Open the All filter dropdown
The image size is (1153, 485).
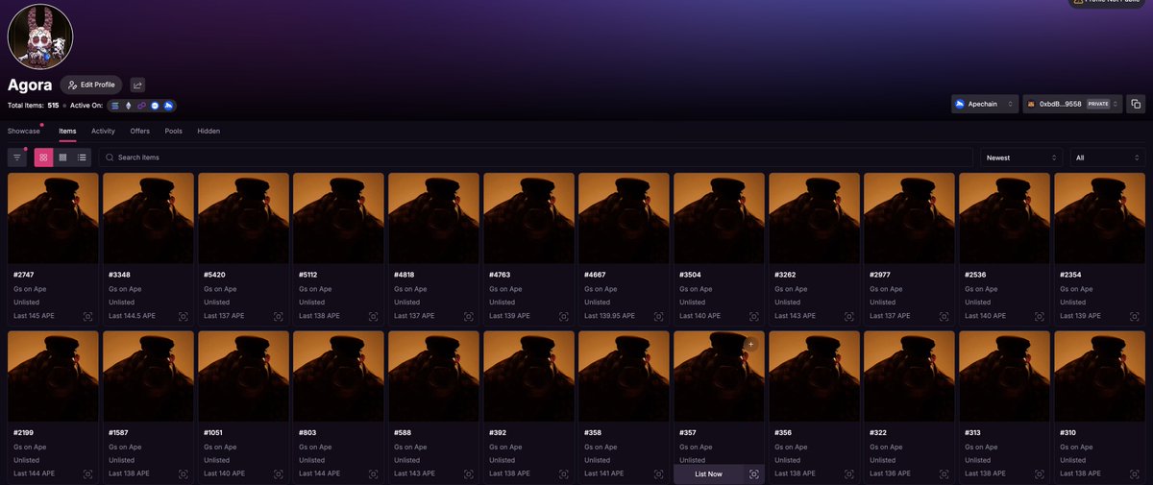coord(1107,158)
